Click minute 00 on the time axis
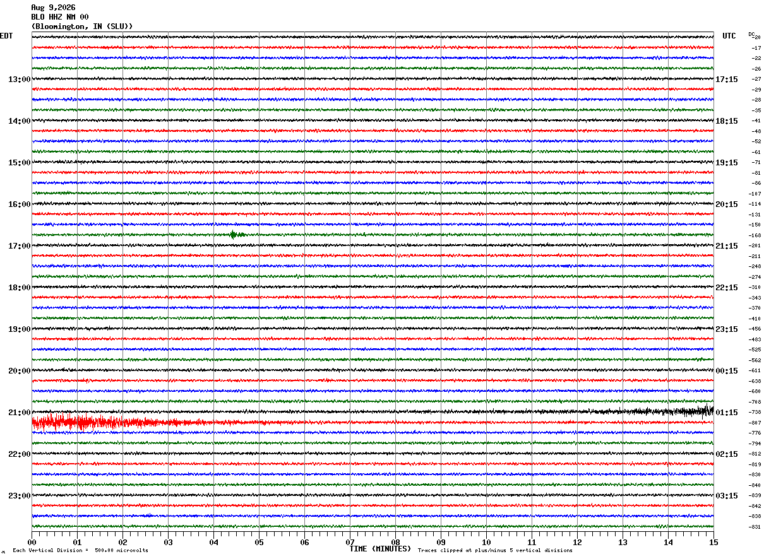The width and height of the screenshot is (764, 559). pos(32,542)
